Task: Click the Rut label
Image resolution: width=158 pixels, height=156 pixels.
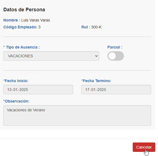Action: 86,27
